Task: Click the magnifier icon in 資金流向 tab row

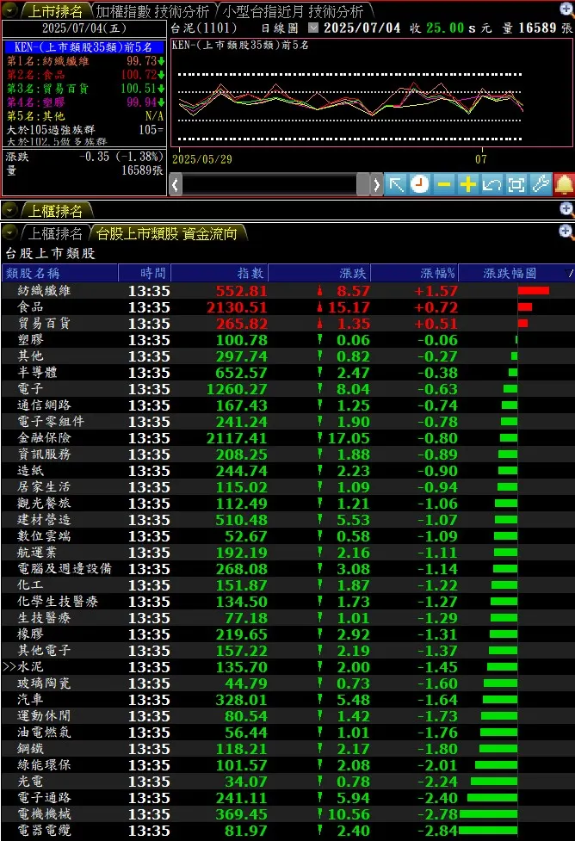Action: coord(566,232)
